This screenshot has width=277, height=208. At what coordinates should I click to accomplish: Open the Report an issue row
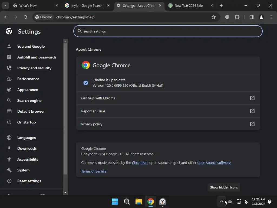(168, 111)
